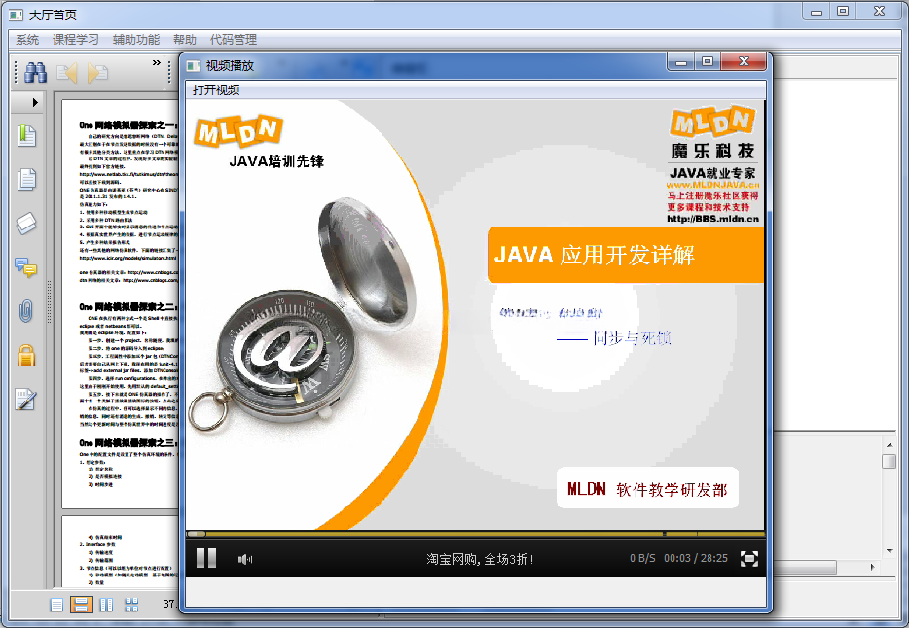Expand the sidebar with the black triangle
This screenshot has height=628, width=909.
point(35,102)
